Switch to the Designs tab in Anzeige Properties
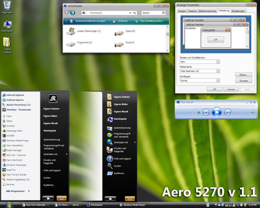The height and width of the screenshot is (208, 260). 182,11
